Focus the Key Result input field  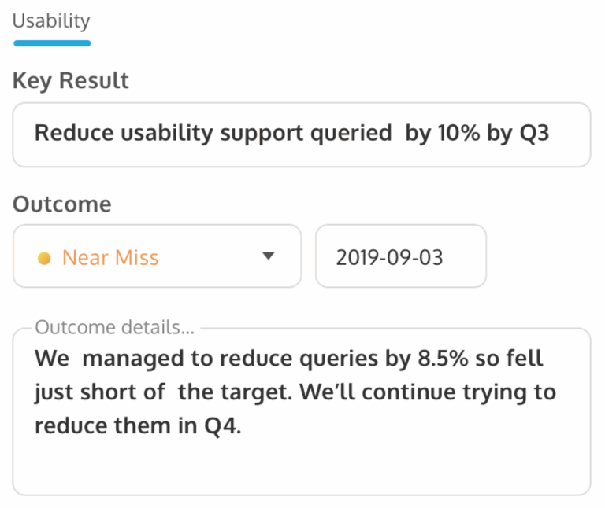[x=301, y=134]
